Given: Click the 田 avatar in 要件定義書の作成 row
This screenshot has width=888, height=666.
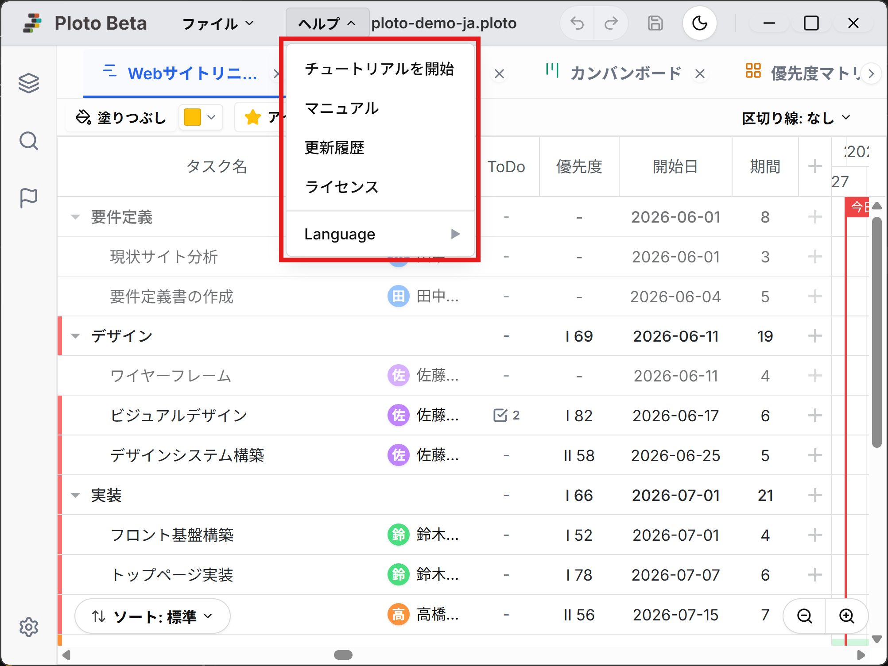Looking at the screenshot, I should click(x=398, y=296).
